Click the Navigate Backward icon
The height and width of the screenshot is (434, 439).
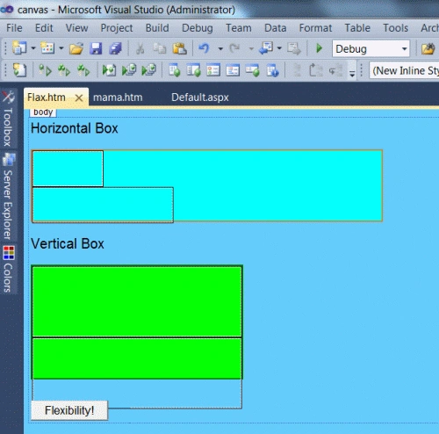(266, 48)
